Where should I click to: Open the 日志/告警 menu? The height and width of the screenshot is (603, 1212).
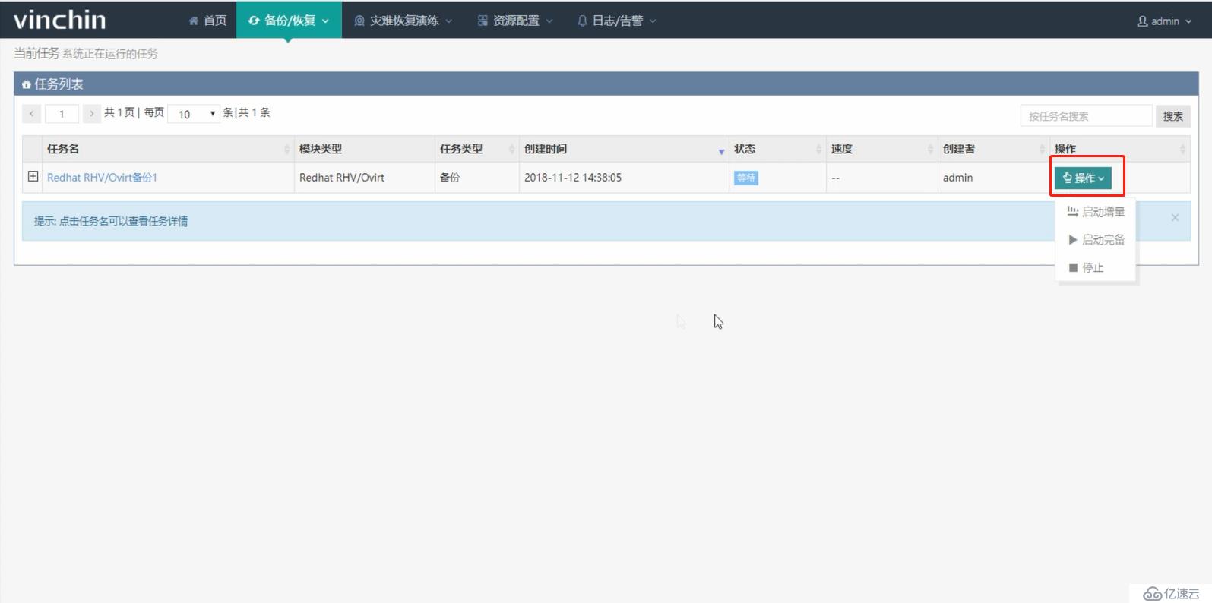point(616,21)
